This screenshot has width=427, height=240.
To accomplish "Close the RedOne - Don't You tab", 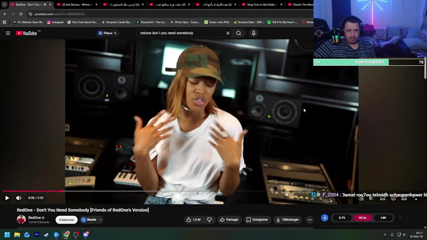I will [50, 5].
